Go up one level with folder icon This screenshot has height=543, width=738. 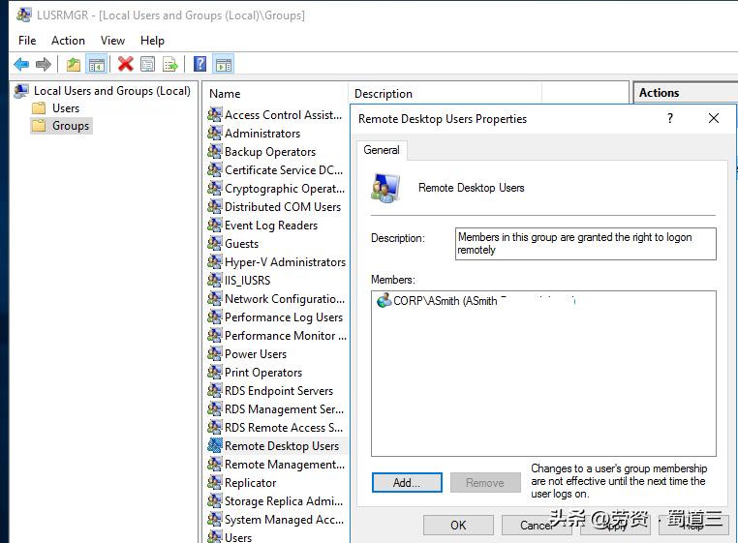click(73, 64)
